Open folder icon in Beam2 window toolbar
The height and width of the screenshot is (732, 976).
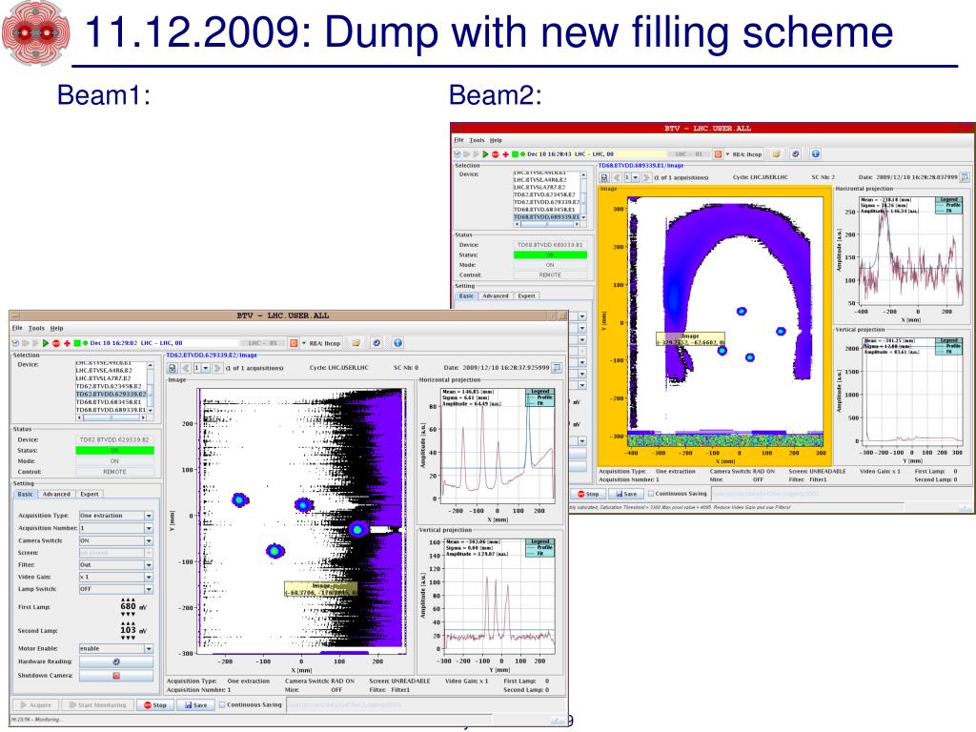point(776,153)
